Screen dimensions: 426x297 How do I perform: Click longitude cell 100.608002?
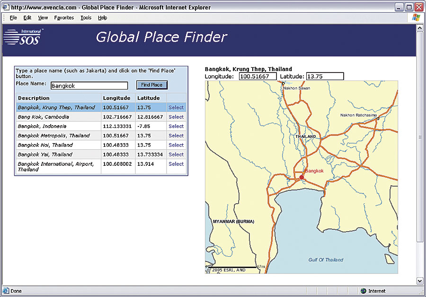[x=117, y=164]
